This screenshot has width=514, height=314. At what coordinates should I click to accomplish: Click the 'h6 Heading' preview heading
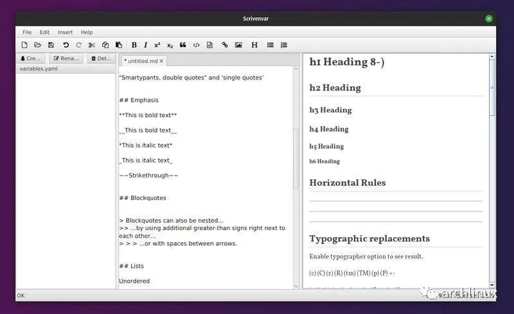pyautogui.click(x=324, y=161)
